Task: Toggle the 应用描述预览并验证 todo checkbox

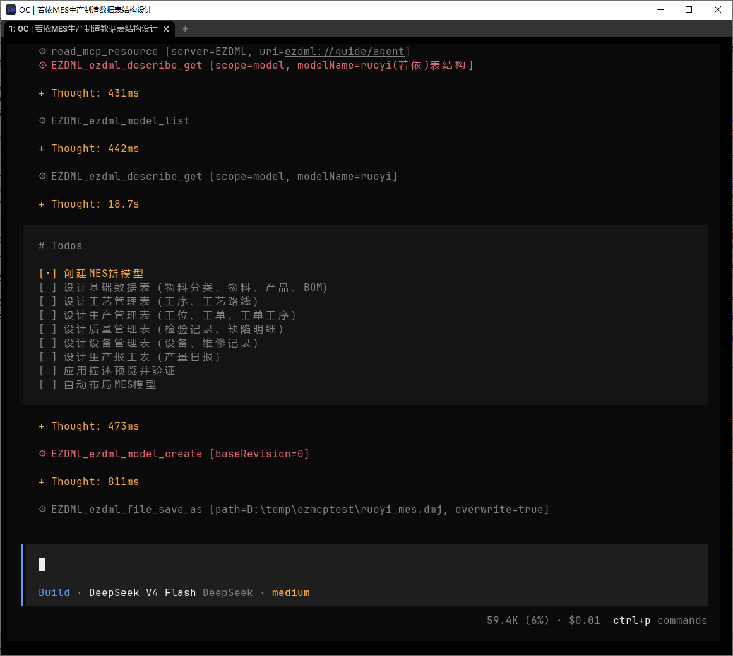Action: click(48, 371)
